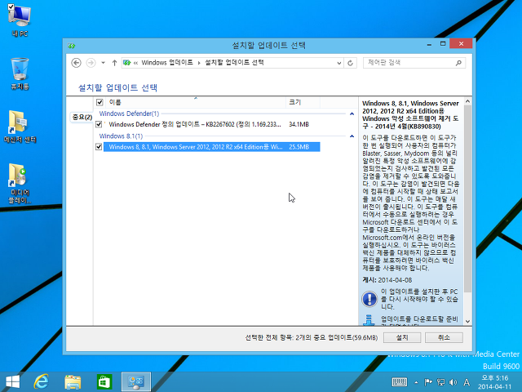The image size is (522, 392).
Task: Open 내 PC desktop icon
Action: 20,20
